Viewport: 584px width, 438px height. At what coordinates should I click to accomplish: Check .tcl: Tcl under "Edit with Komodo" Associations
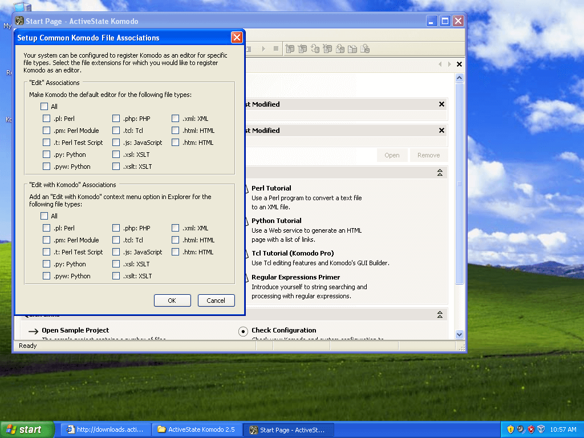116,240
